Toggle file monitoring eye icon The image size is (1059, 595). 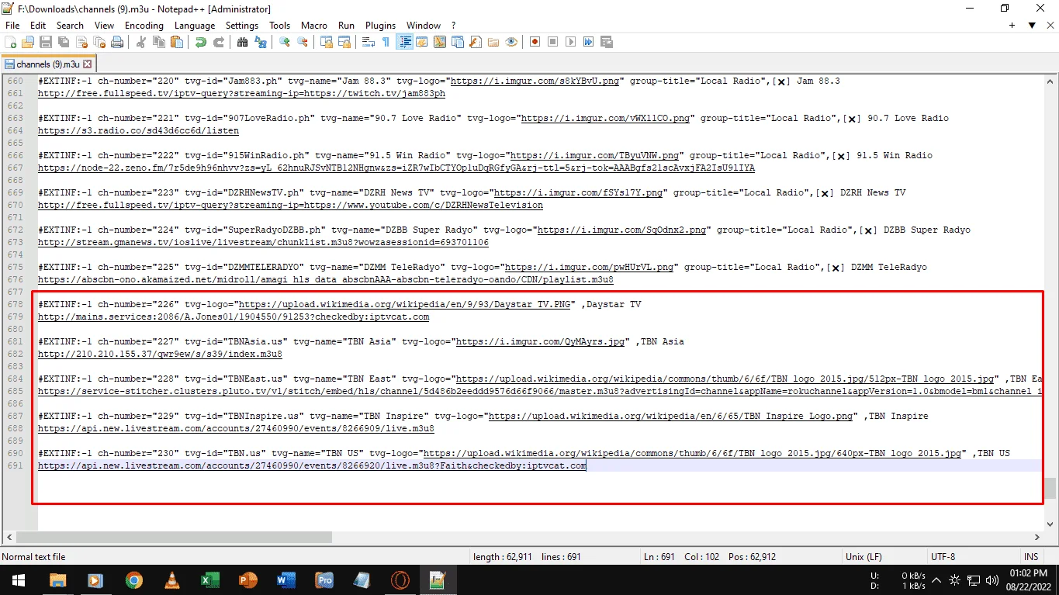(x=510, y=42)
